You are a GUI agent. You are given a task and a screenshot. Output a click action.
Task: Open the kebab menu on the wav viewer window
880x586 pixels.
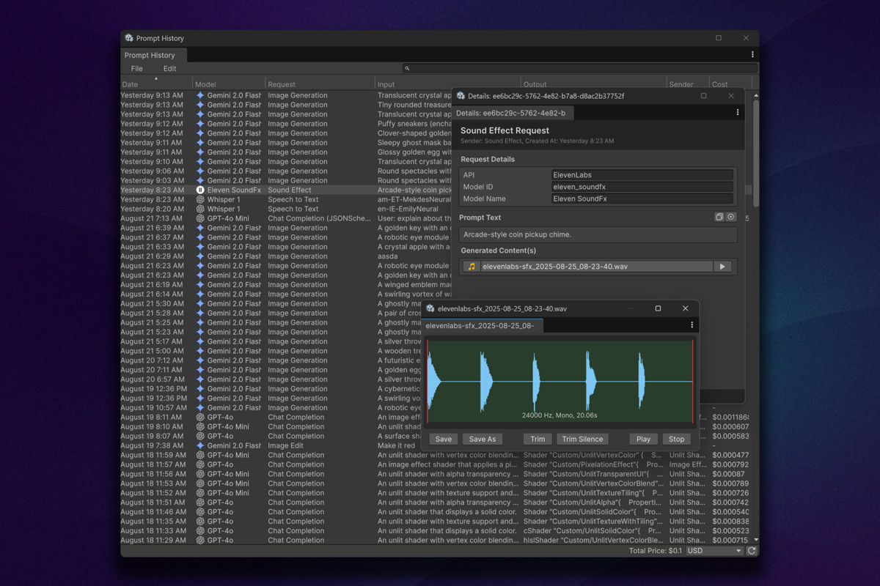692,324
